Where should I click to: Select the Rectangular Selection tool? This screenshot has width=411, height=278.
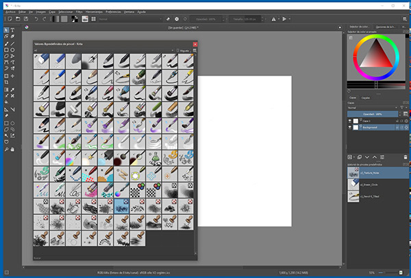[6, 123]
